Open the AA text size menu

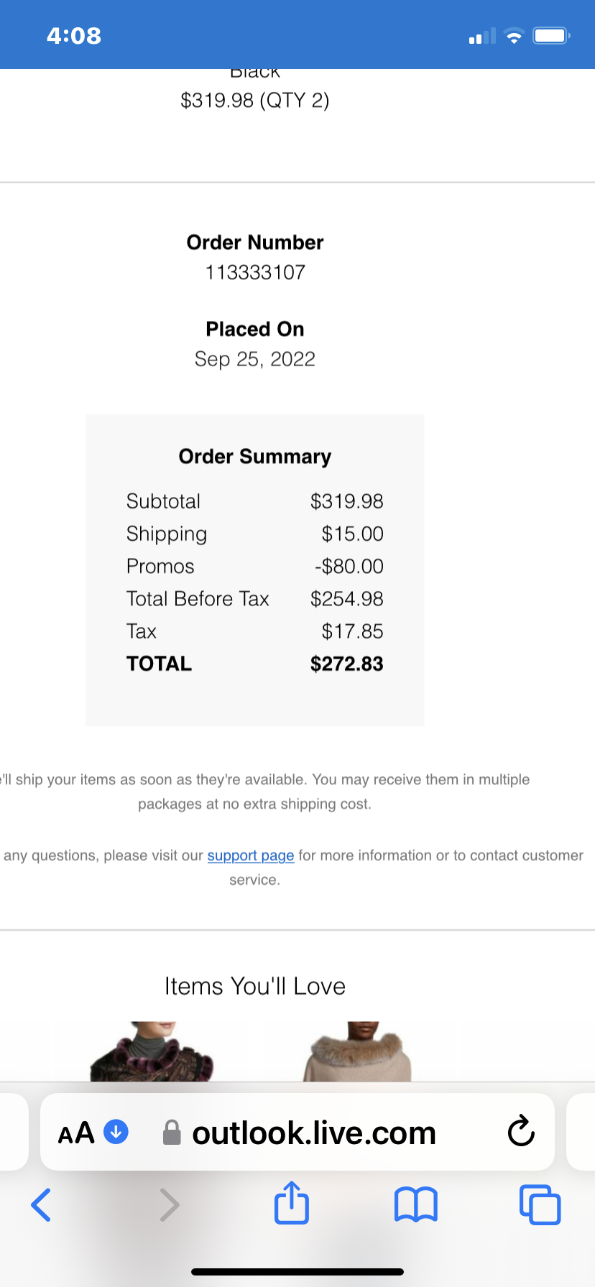click(76, 1133)
